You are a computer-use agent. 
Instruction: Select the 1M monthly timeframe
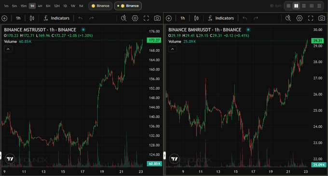81,6
